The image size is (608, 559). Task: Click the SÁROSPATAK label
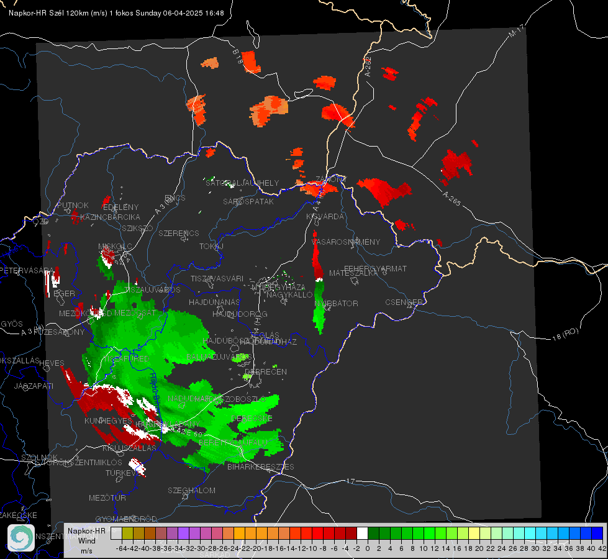point(248,202)
